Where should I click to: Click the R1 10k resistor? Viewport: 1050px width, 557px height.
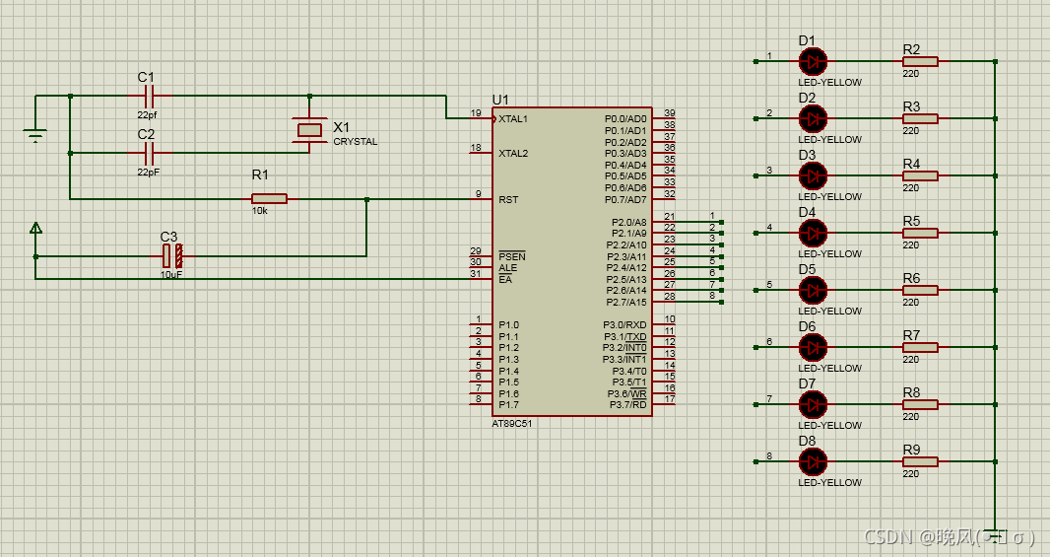coord(269,199)
